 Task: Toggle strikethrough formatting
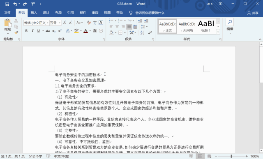[48, 31]
